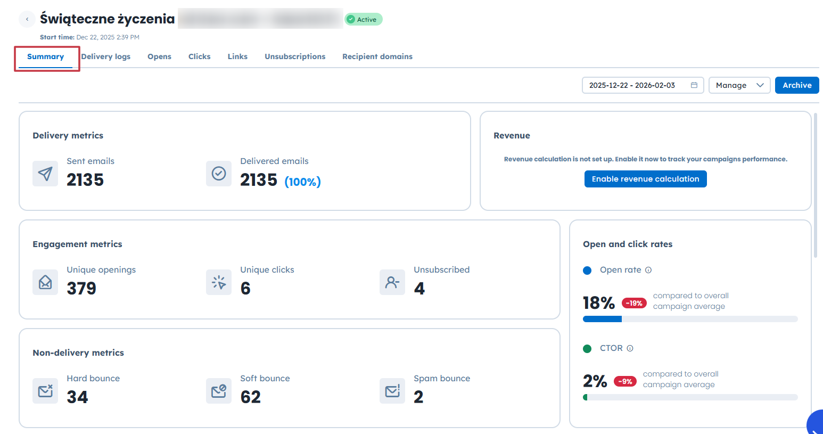Click the Start time Dec 22, 2025 text
The image size is (823, 434).
point(89,37)
